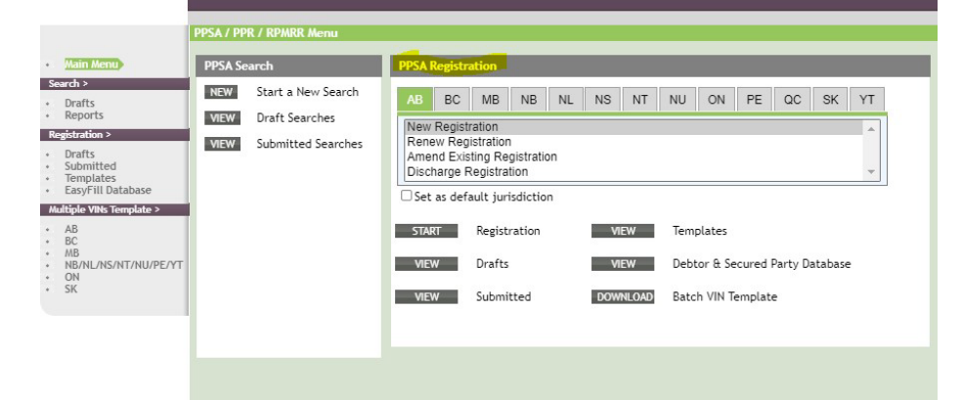962x400 pixels.
Task: Select Discharge Registration option
Action: (x=634, y=172)
